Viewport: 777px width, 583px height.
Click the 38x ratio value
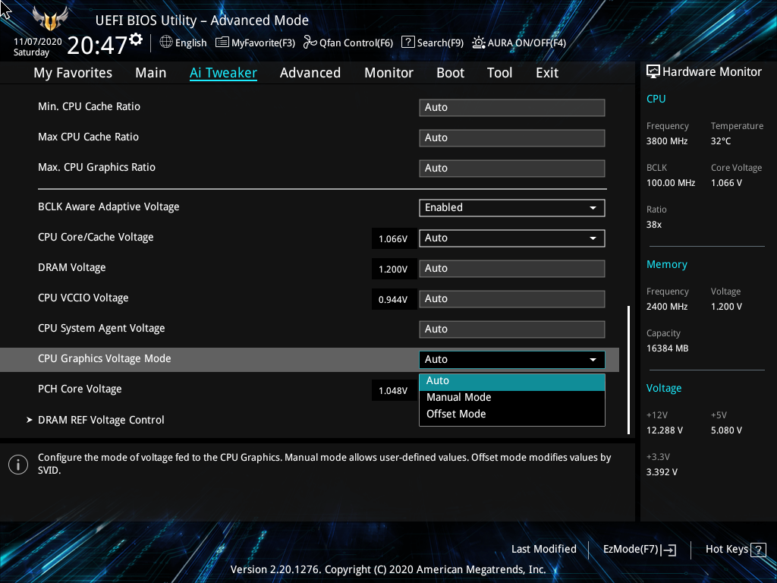click(x=653, y=225)
